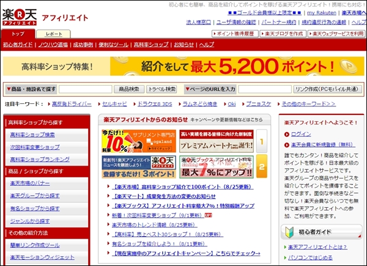
Task: Open 簡単リンク作成ツール link
Action: (x=35, y=245)
